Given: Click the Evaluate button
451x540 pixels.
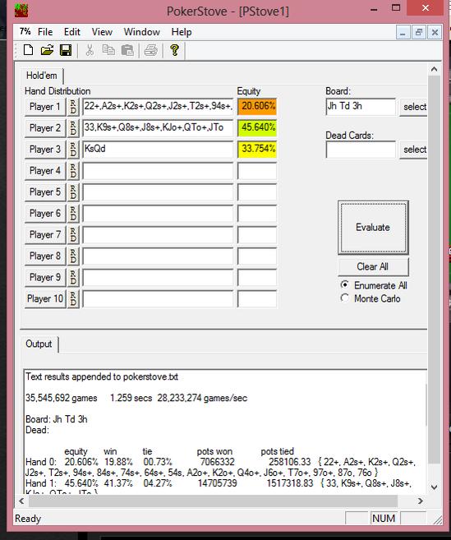Looking at the screenshot, I should coord(373,228).
